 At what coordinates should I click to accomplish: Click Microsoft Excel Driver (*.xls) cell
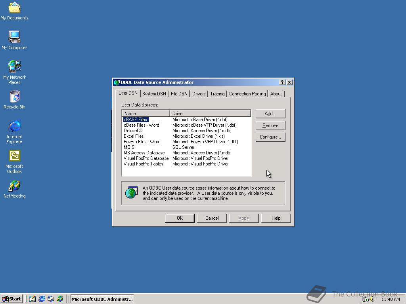click(x=199, y=136)
